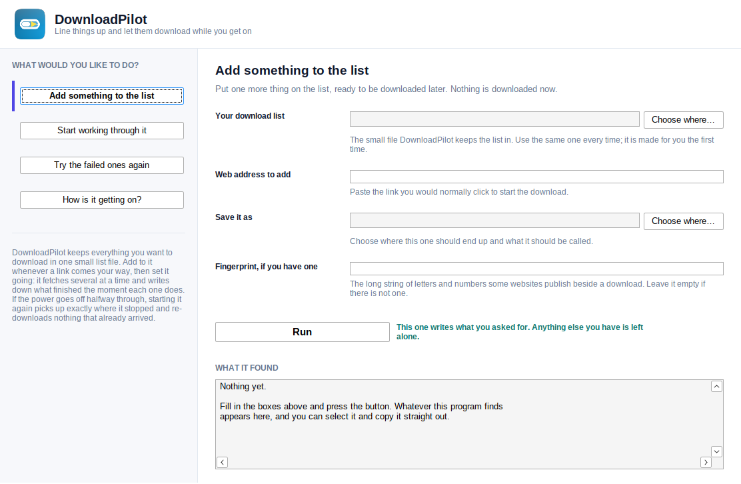741x484 pixels.
Task: Click scroll up arrow in output box
Action: pyautogui.click(x=716, y=387)
